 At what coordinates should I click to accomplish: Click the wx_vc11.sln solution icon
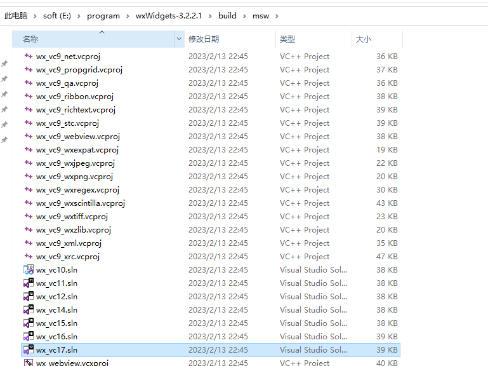pyautogui.click(x=29, y=283)
